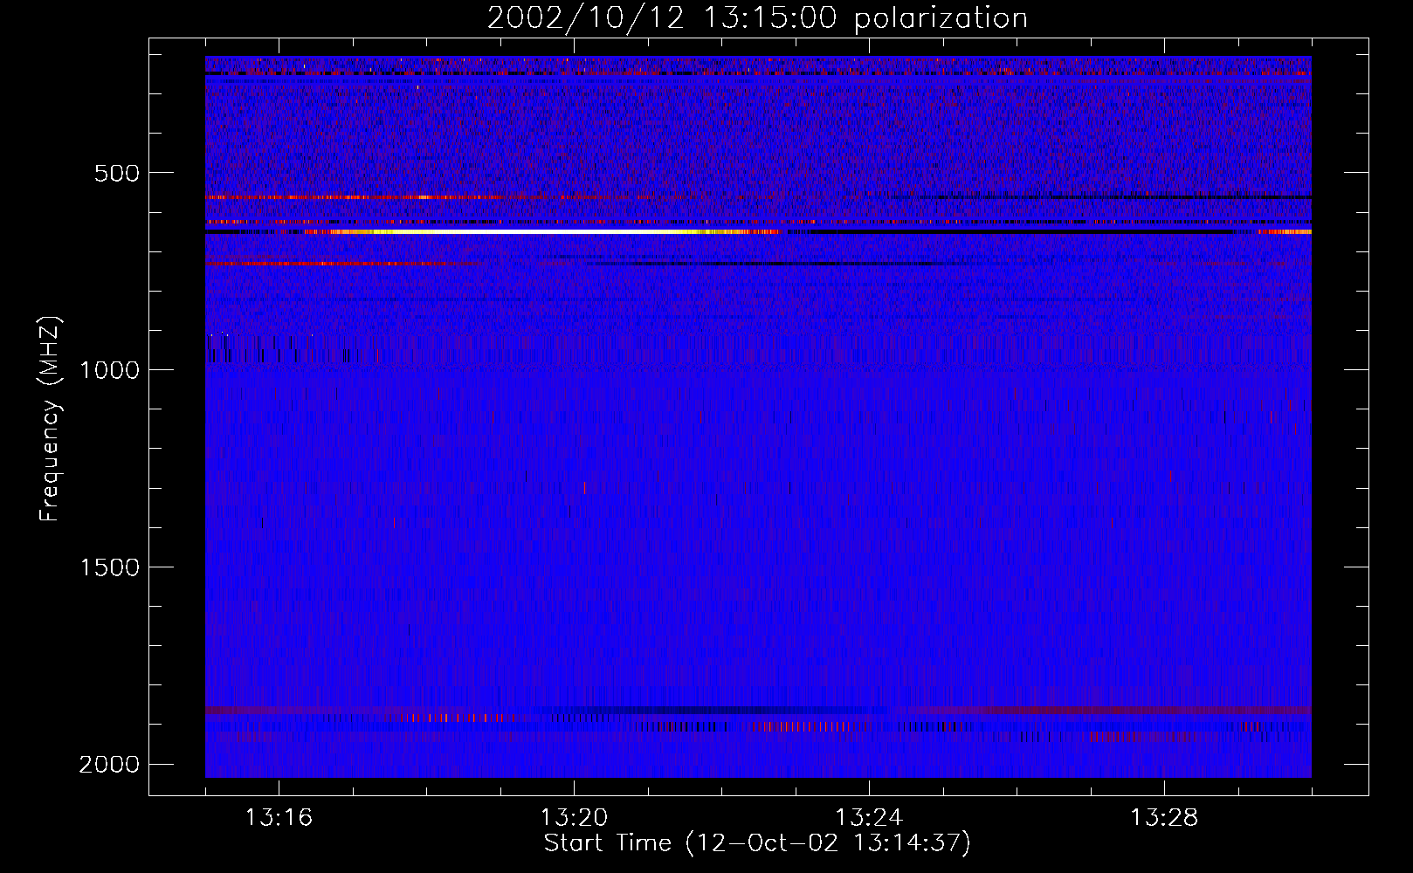
Task: Click the "Frequency (MHZ)" axis label
Action: 51,419
